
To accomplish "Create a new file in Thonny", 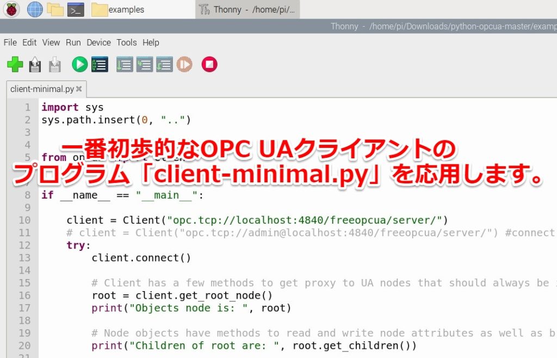I will pos(15,64).
